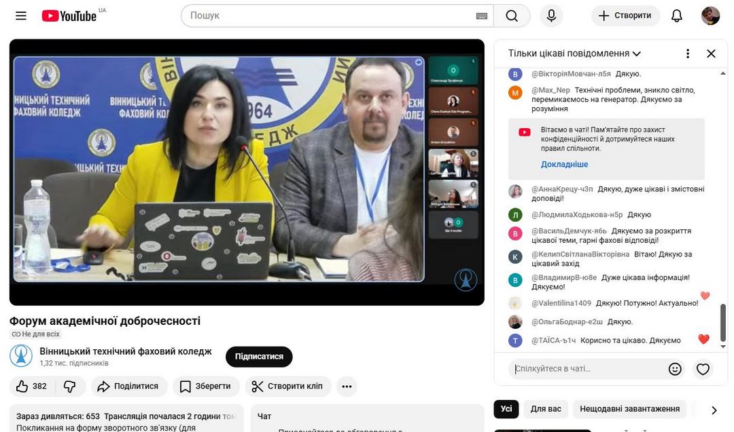
Task: Click the search magnifier button
Action: tap(512, 16)
